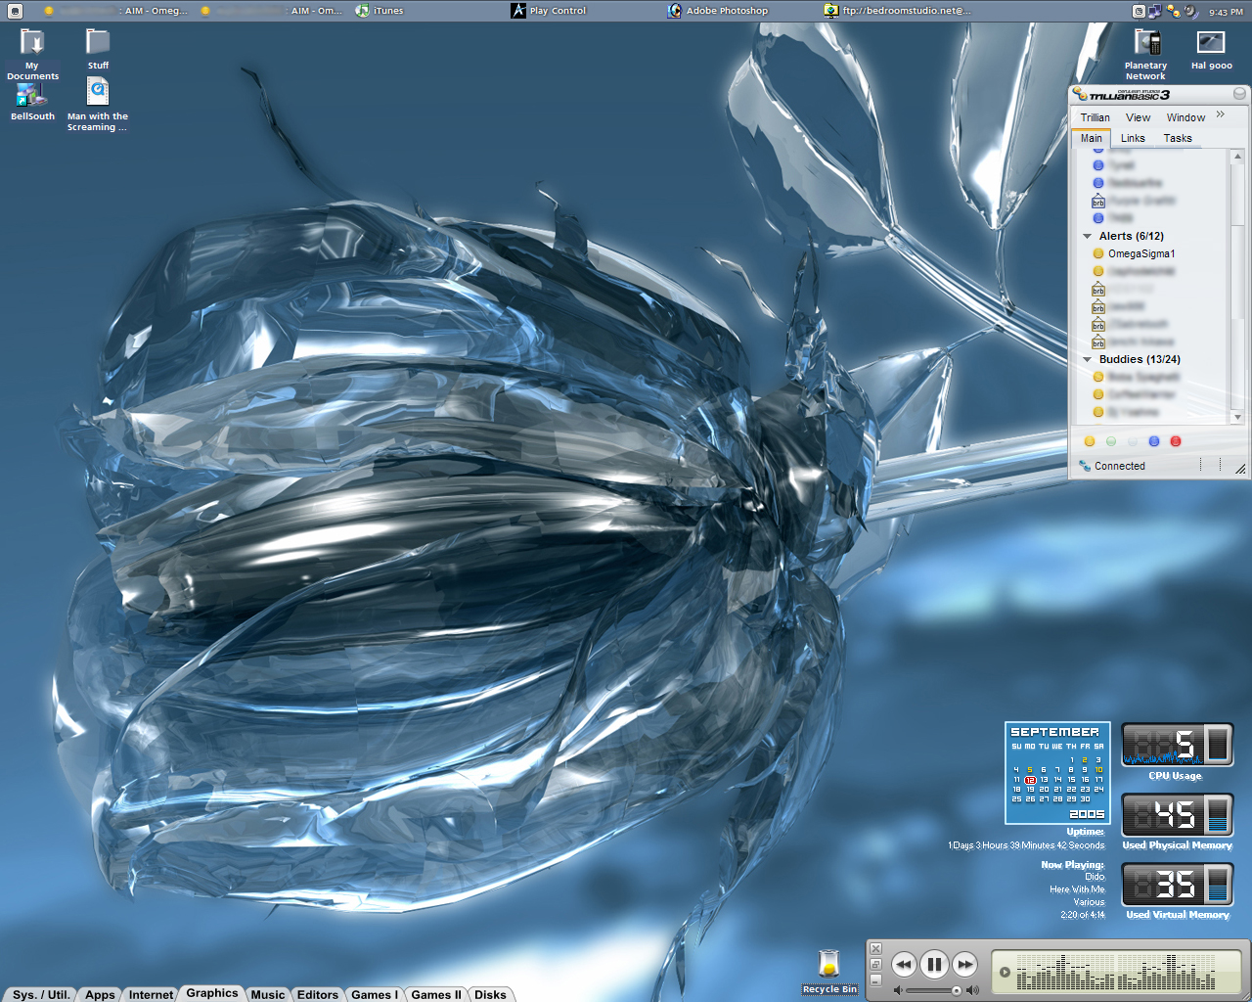The height and width of the screenshot is (1002, 1252).
Task: Click the blue status dot in Trillian footer
Action: [x=1154, y=441]
